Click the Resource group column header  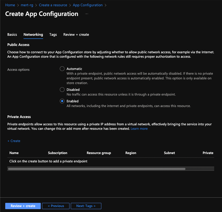coord(99,153)
